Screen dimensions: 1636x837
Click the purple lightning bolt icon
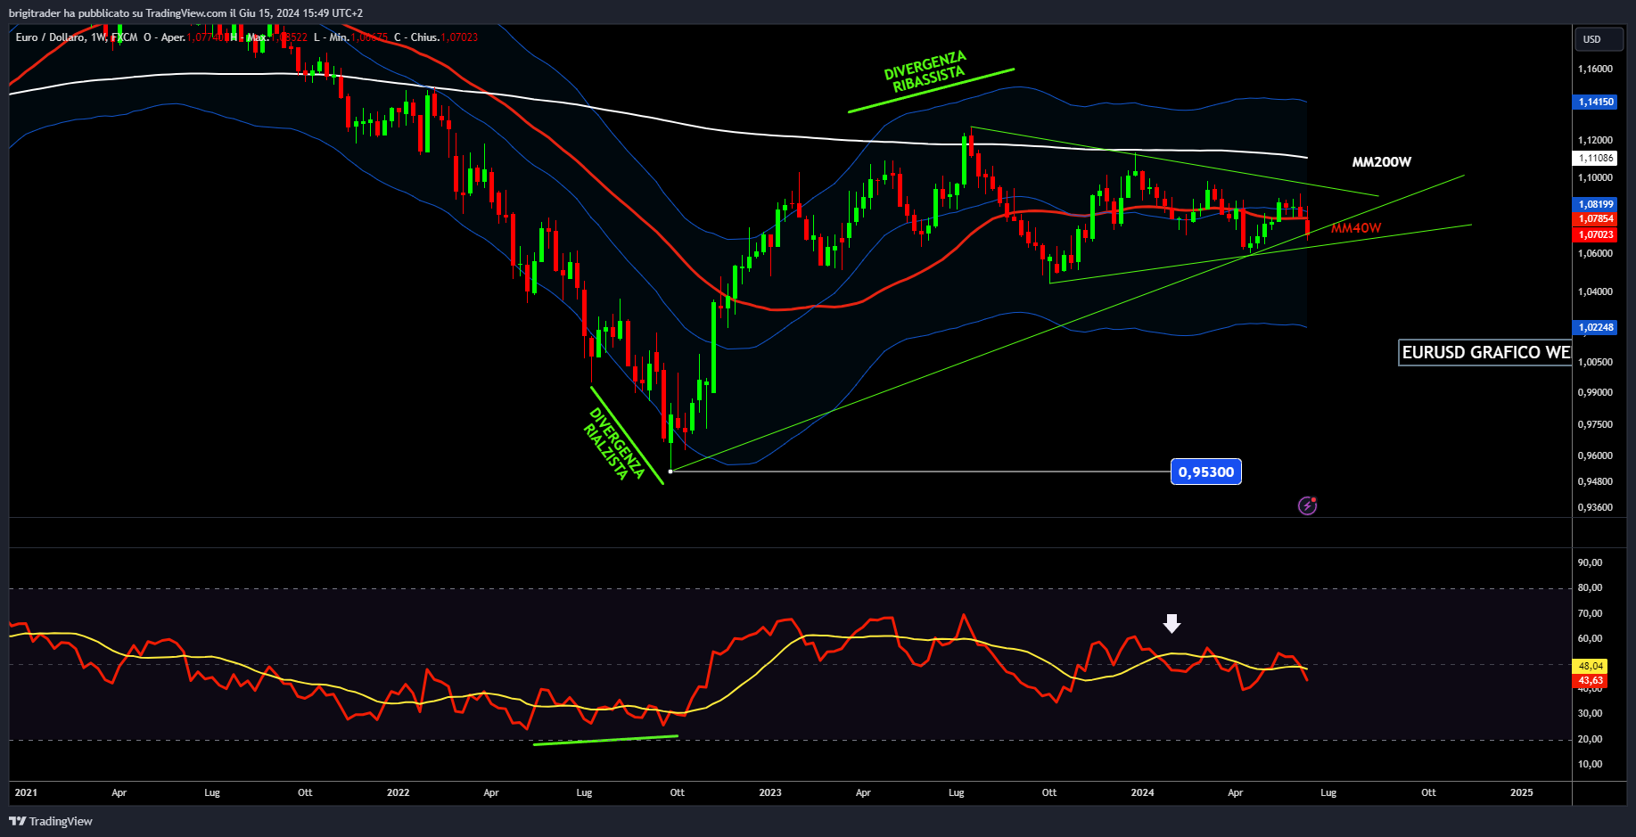tap(1307, 506)
